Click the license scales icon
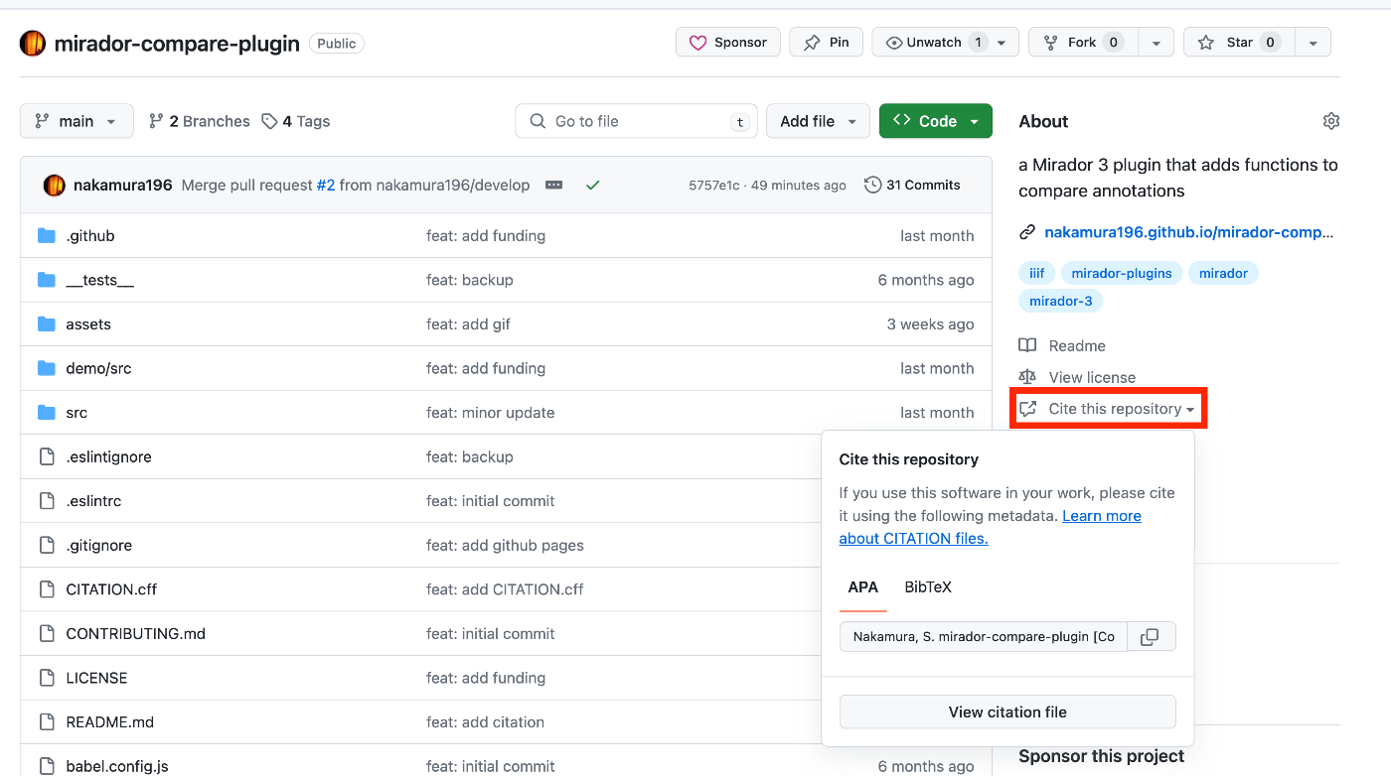 [1027, 377]
